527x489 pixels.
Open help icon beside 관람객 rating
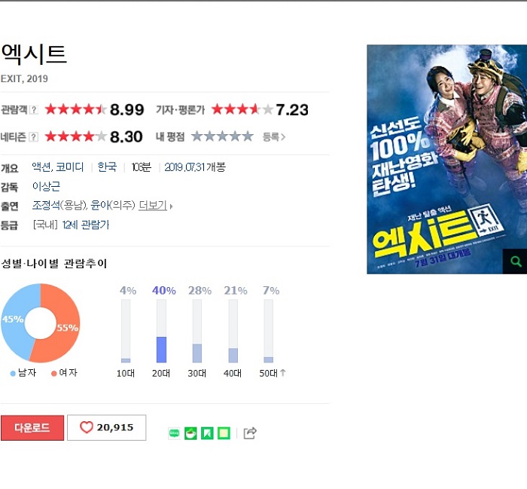[33, 110]
